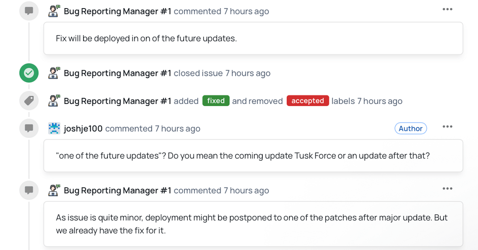Viewport: 478px width, 250px height.
Task: Click the closed issue 7 hours ago timestamp
Action: 248,73
